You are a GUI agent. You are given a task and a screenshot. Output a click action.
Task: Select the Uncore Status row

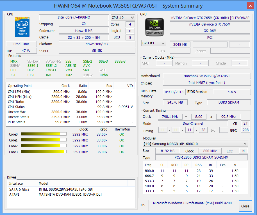(71, 117)
